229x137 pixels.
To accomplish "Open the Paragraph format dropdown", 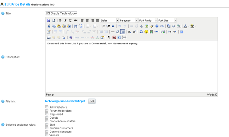I will pos(129,20).
